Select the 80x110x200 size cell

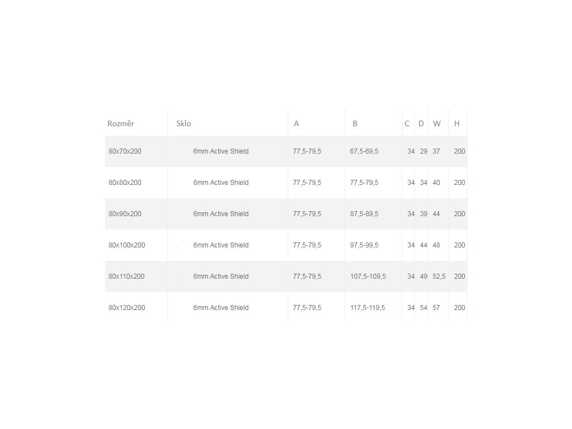click(x=127, y=277)
